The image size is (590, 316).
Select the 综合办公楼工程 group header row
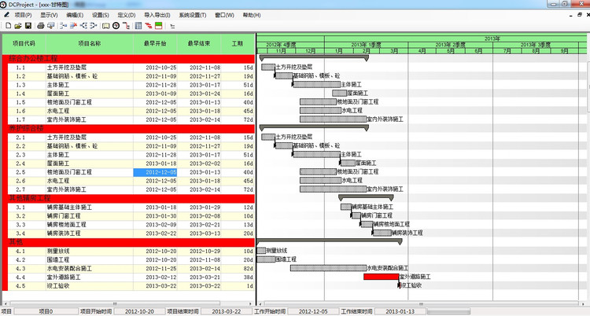click(x=126, y=59)
